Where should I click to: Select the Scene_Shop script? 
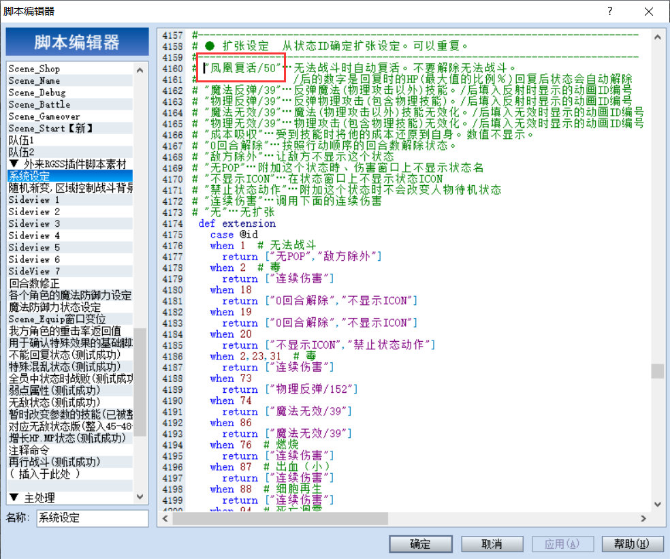70,68
